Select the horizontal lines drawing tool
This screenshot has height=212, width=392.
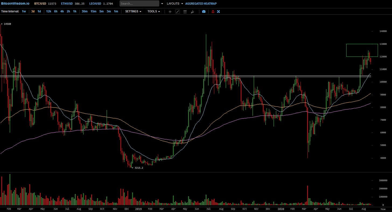pos(185,12)
